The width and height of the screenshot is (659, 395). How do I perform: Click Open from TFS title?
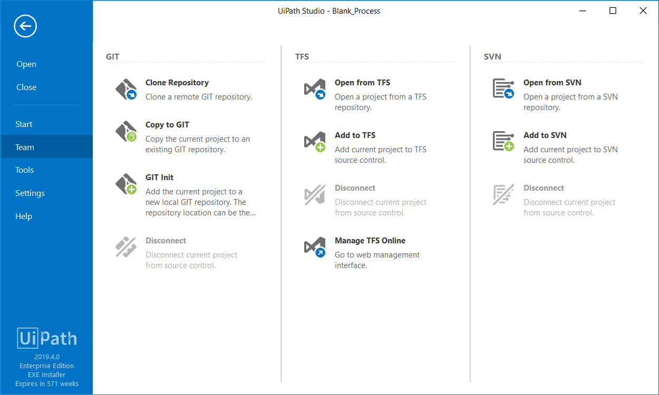362,83
